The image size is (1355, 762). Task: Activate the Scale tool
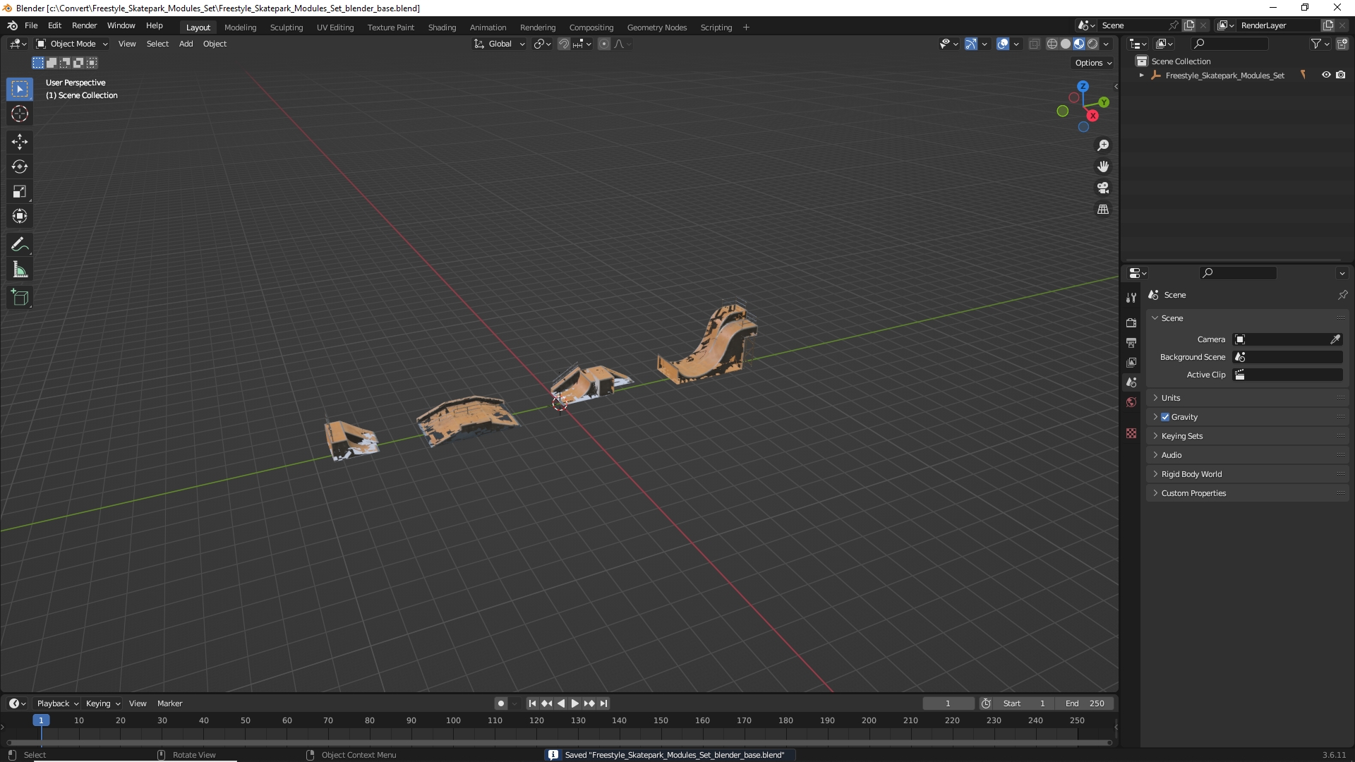(20, 191)
